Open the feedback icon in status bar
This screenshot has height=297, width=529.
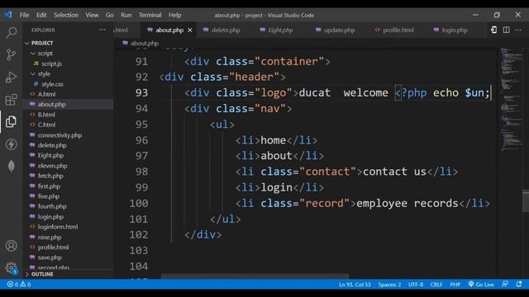pos(505,284)
